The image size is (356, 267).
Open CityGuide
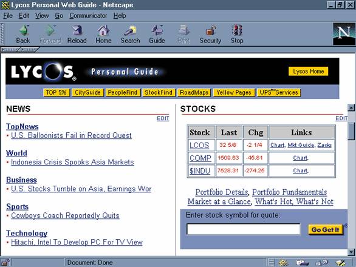(87, 93)
